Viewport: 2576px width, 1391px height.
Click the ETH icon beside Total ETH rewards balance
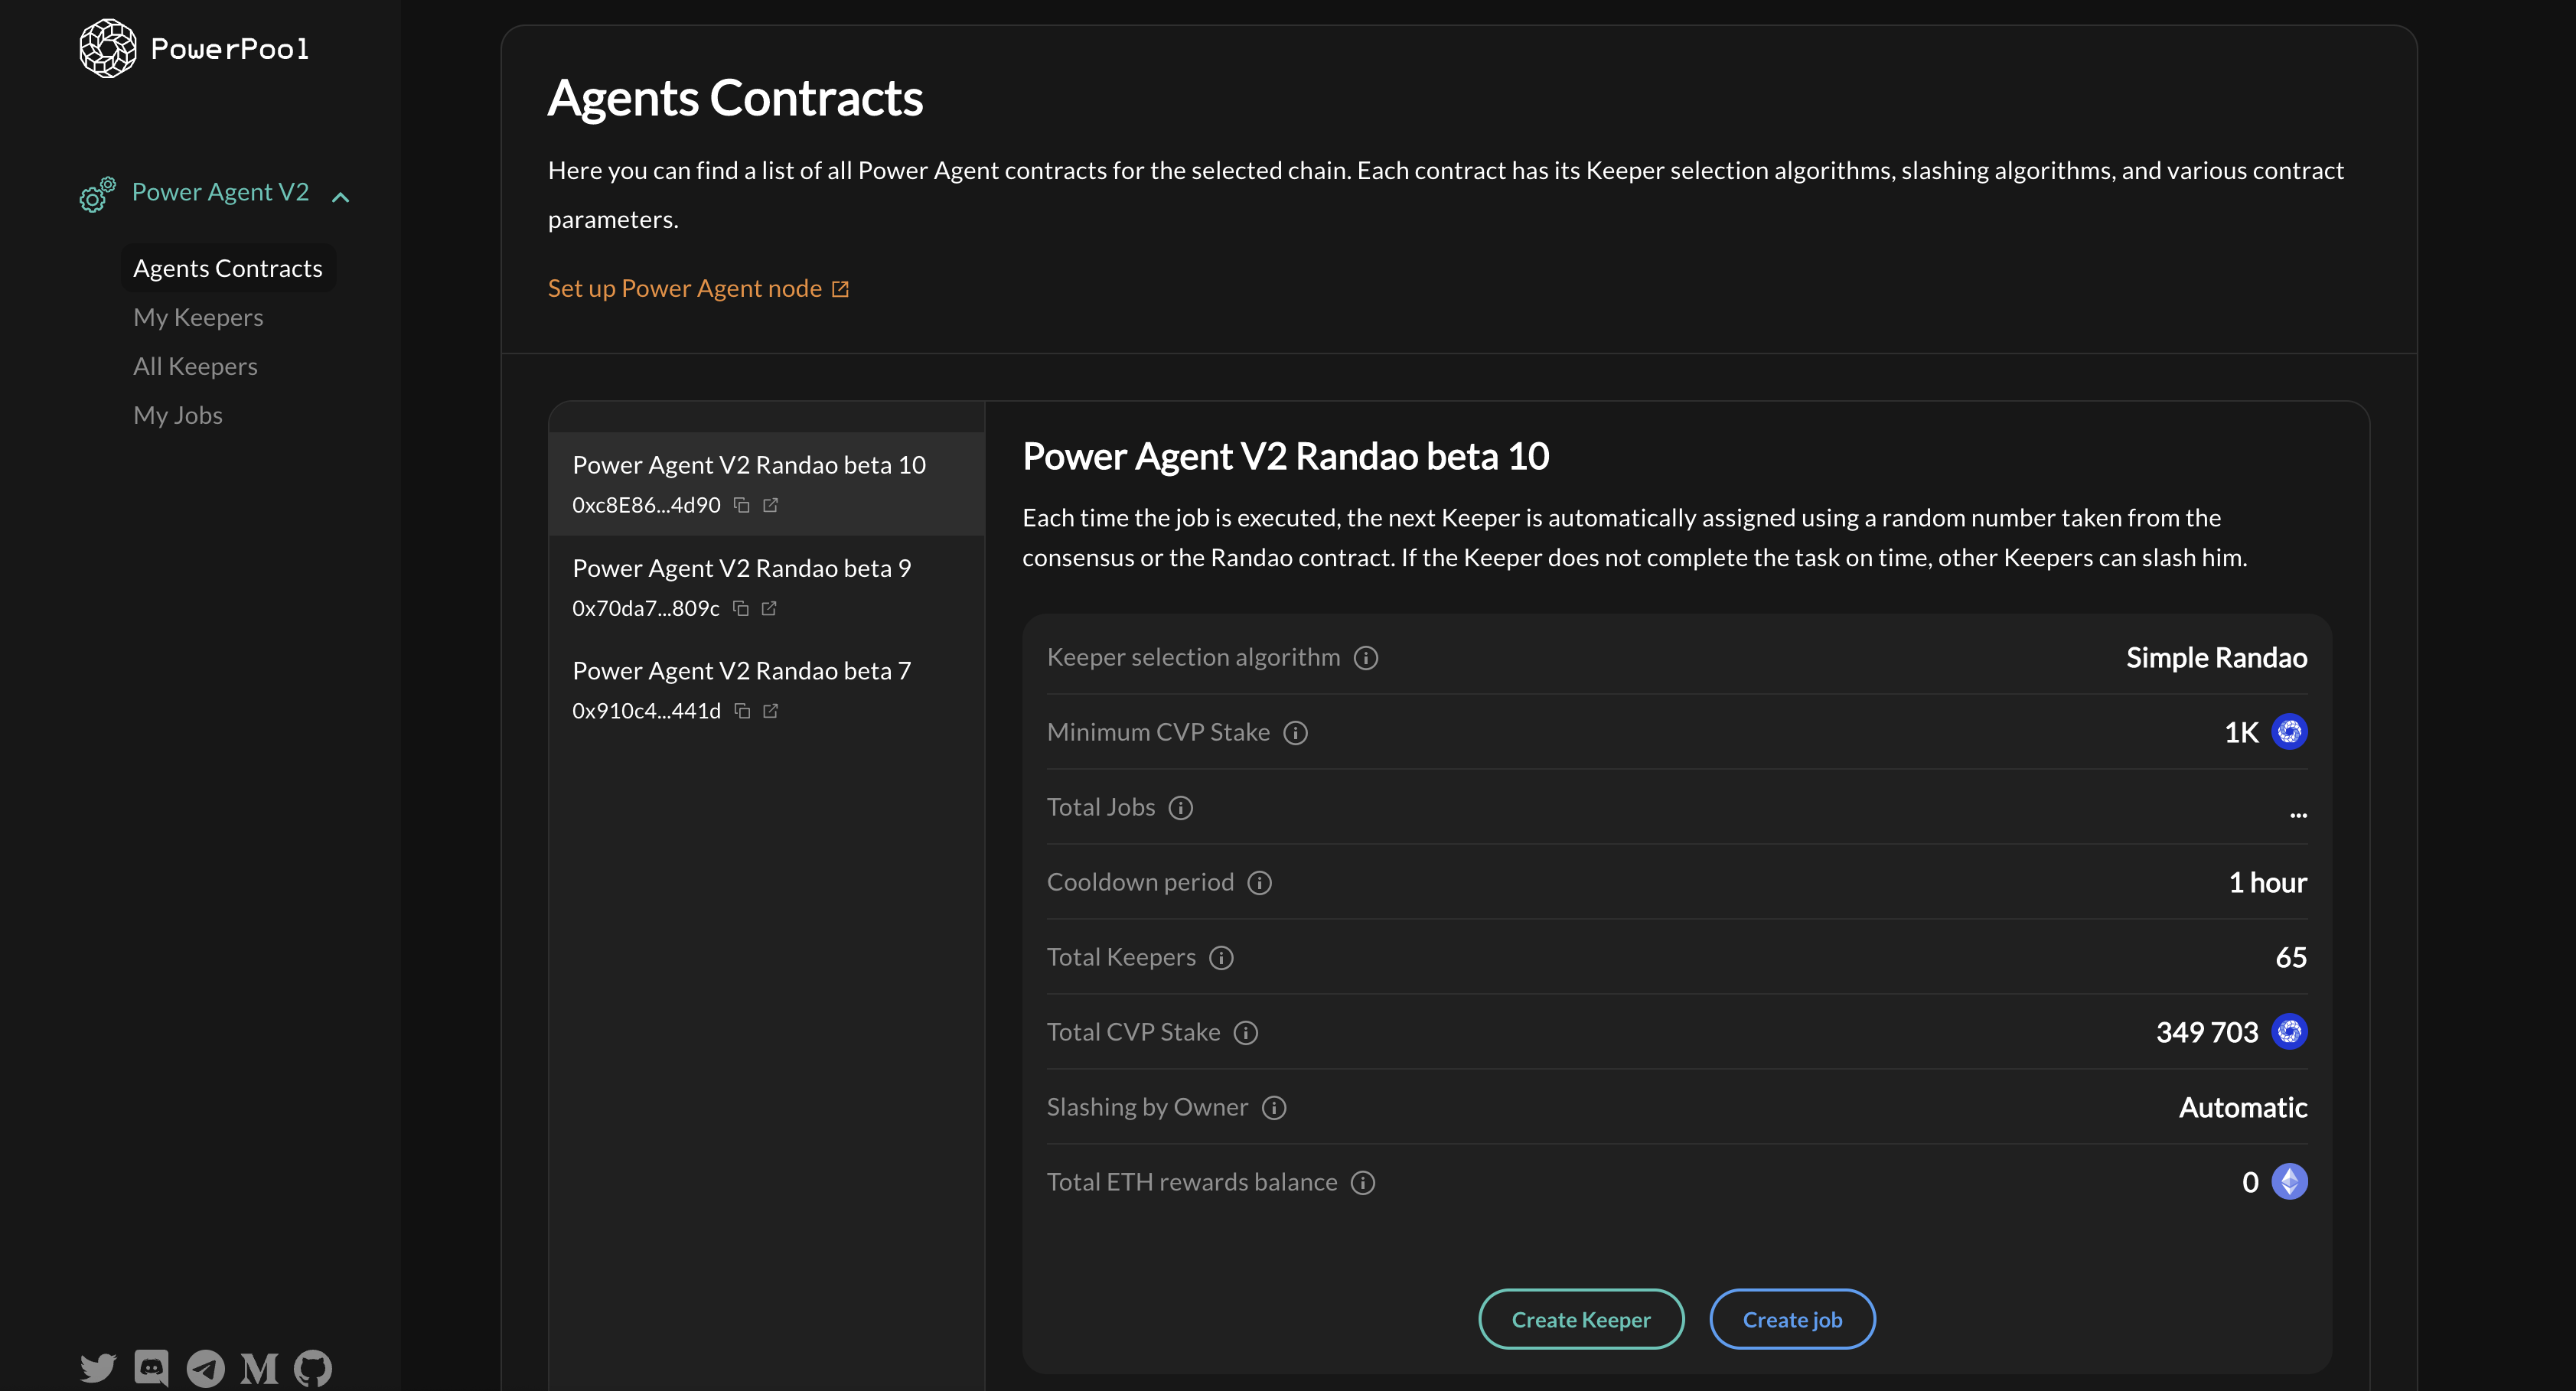click(x=2289, y=1182)
